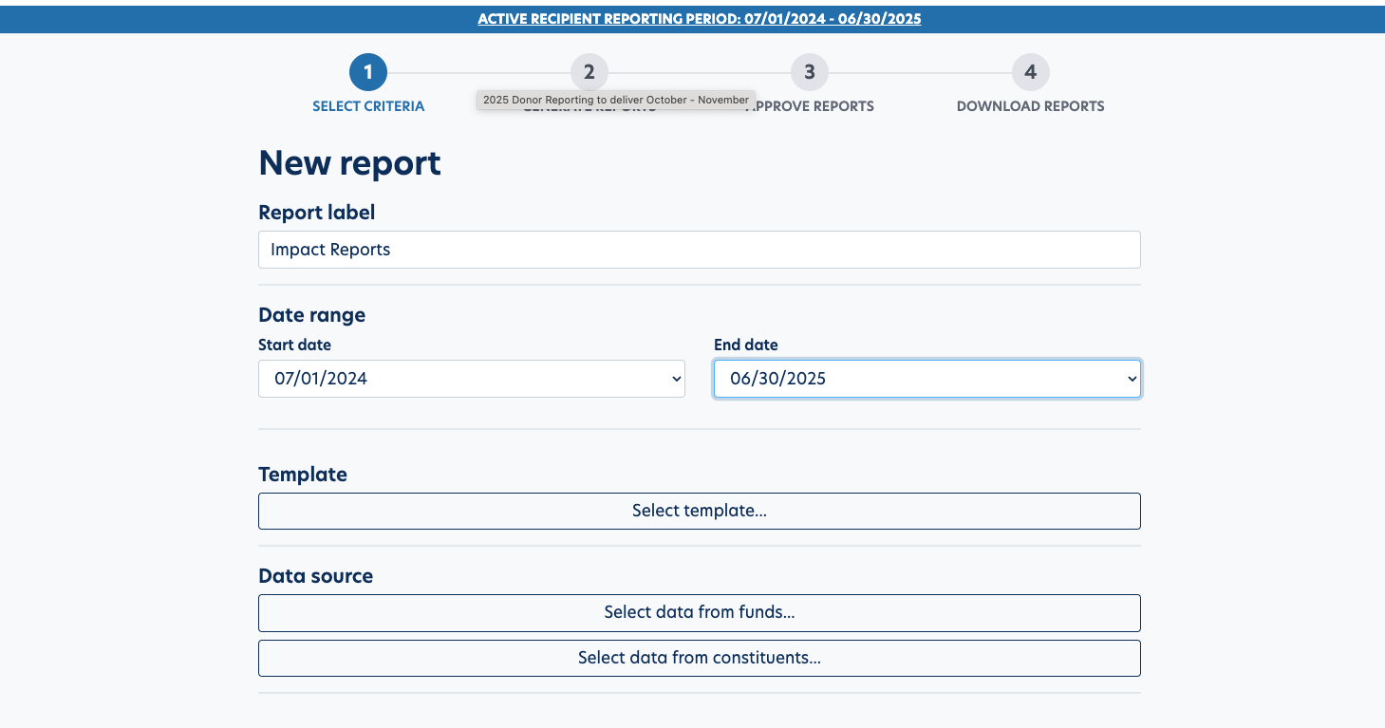Expand the End date dropdown showing 06/30/2025
The width and height of the screenshot is (1385, 728).
point(926,379)
